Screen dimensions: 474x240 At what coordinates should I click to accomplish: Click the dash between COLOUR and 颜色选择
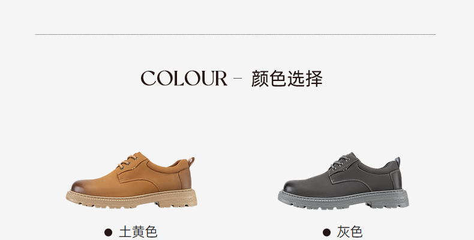[x=238, y=78]
